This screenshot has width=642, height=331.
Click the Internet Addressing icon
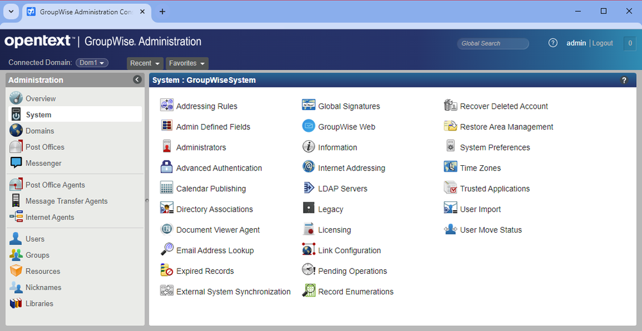pyautogui.click(x=309, y=166)
